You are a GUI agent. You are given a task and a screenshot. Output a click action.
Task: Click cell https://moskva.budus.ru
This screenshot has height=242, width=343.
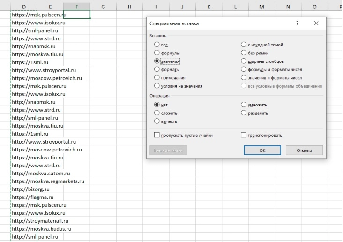24,229
